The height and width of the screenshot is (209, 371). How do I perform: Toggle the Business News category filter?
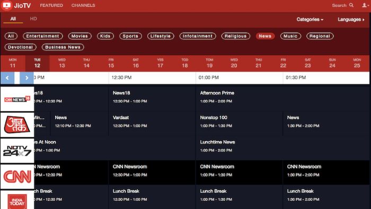[x=63, y=47]
